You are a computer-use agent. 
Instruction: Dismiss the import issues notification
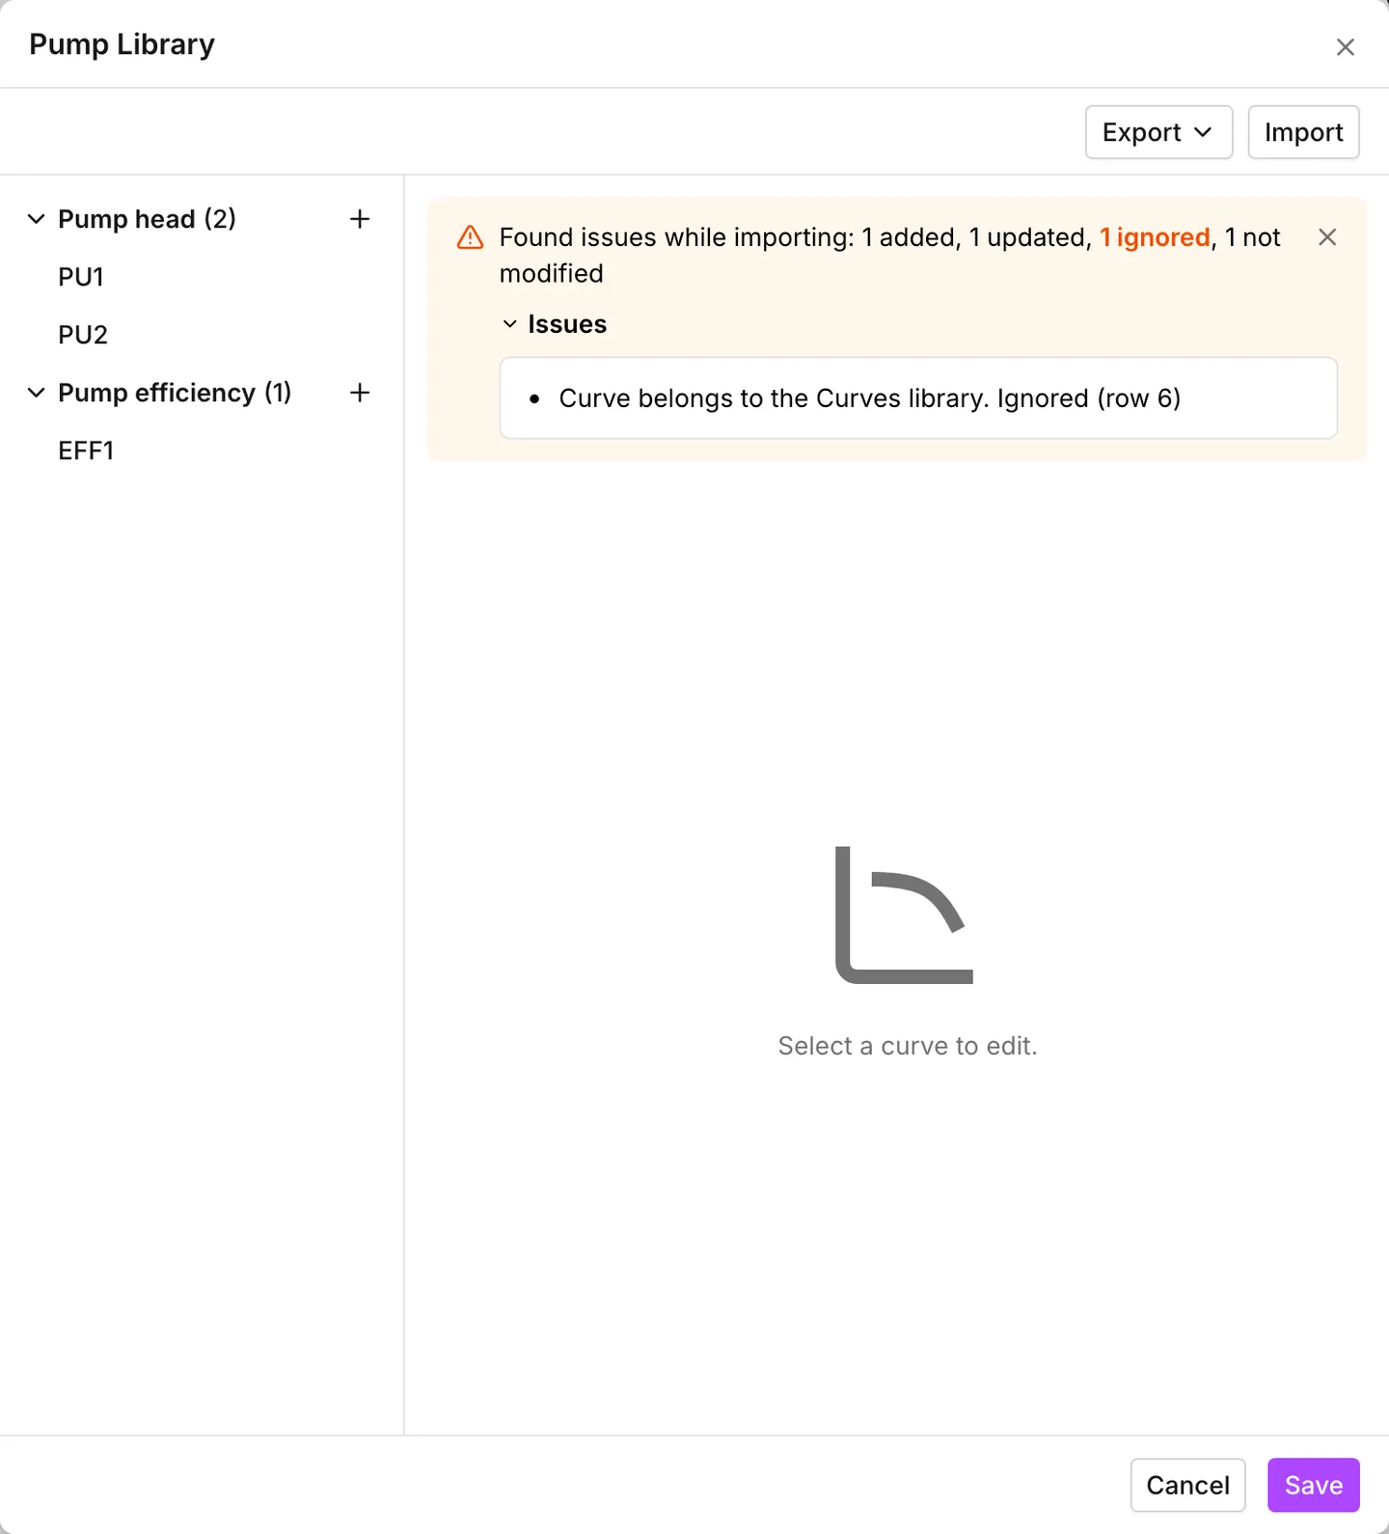(x=1327, y=237)
